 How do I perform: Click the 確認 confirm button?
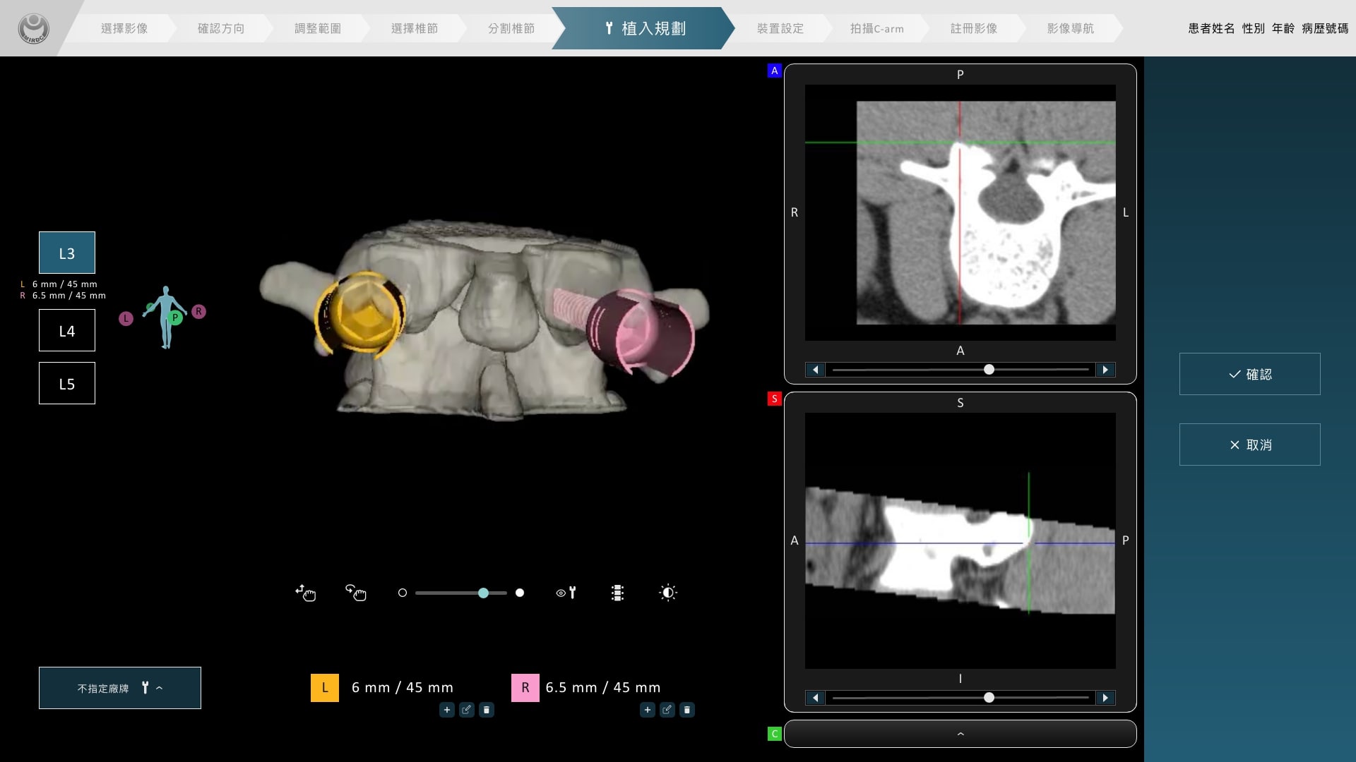pyautogui.click(x=1249, y=374)
